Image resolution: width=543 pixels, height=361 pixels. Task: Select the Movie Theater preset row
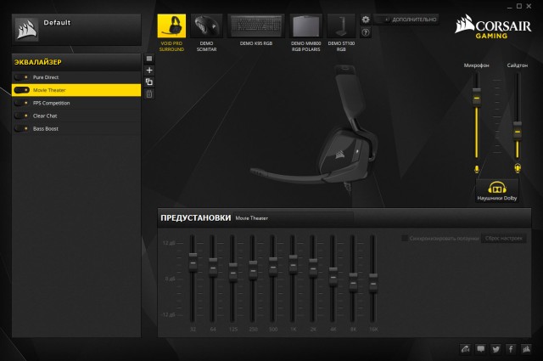click(76, 90)
